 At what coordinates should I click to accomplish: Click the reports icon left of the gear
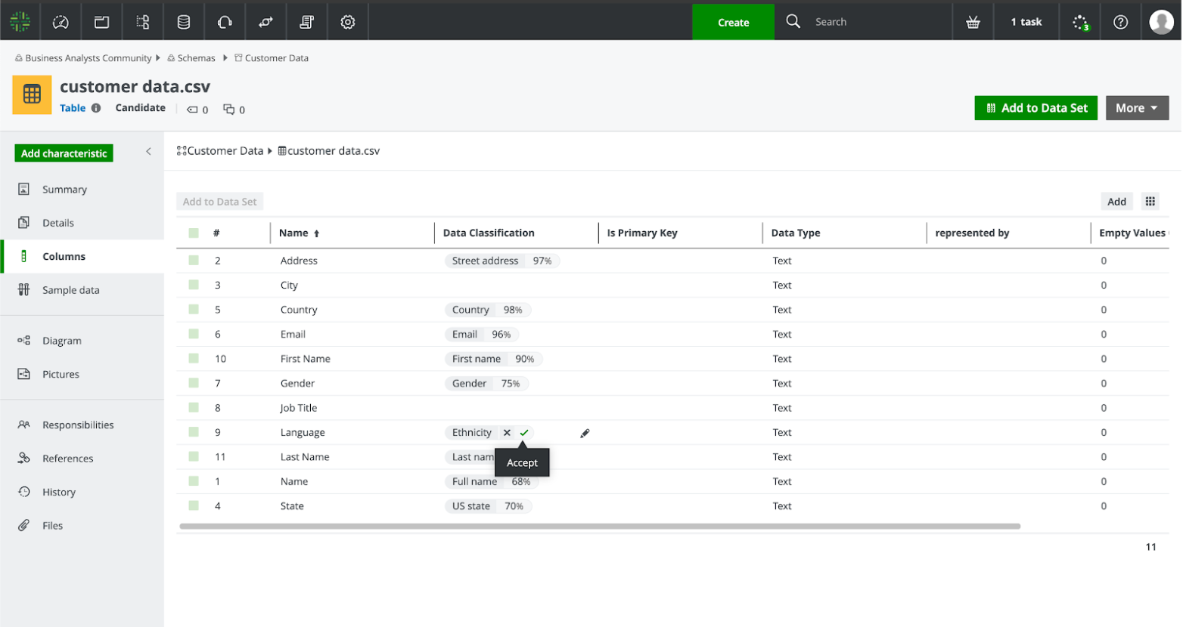tap(306, 22)
